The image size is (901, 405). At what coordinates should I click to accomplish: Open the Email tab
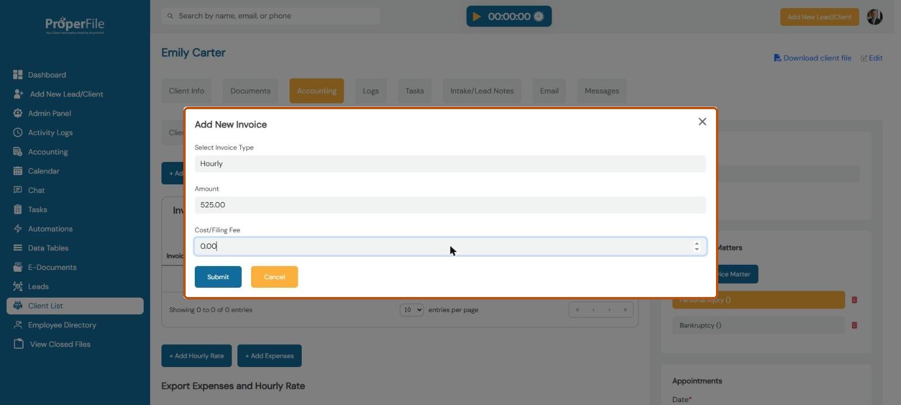[549, 91]
